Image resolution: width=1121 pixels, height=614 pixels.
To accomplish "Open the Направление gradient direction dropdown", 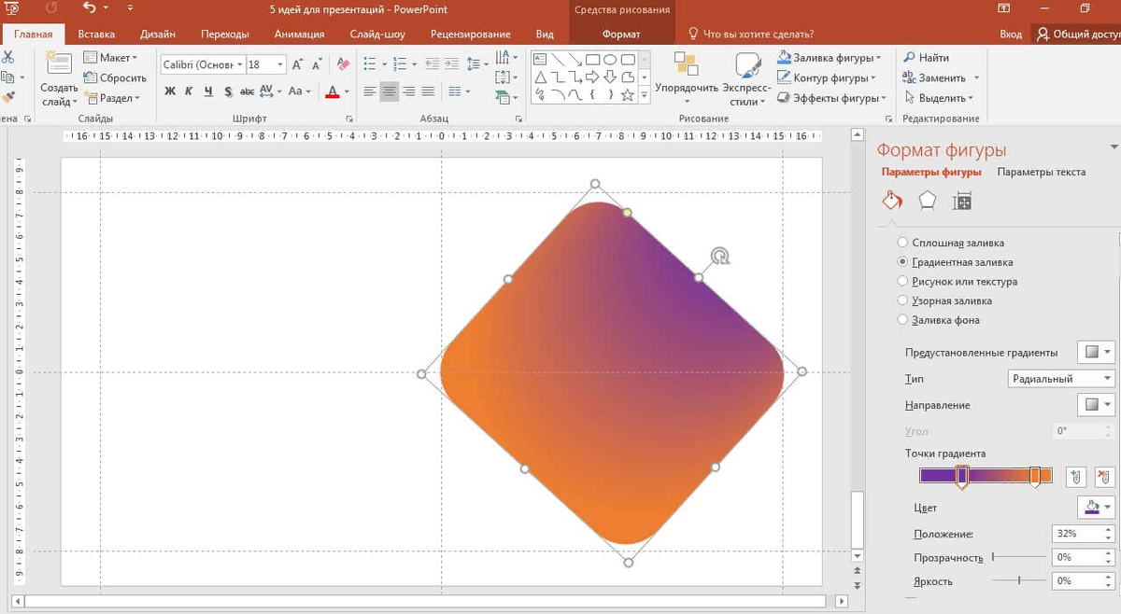I will [x=1097, y=405].
